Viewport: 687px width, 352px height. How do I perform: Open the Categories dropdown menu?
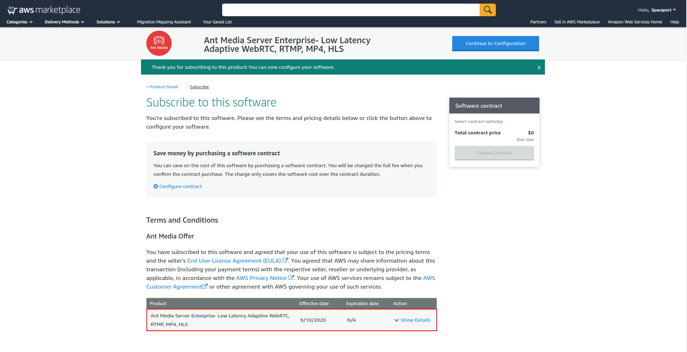(19, 22)
